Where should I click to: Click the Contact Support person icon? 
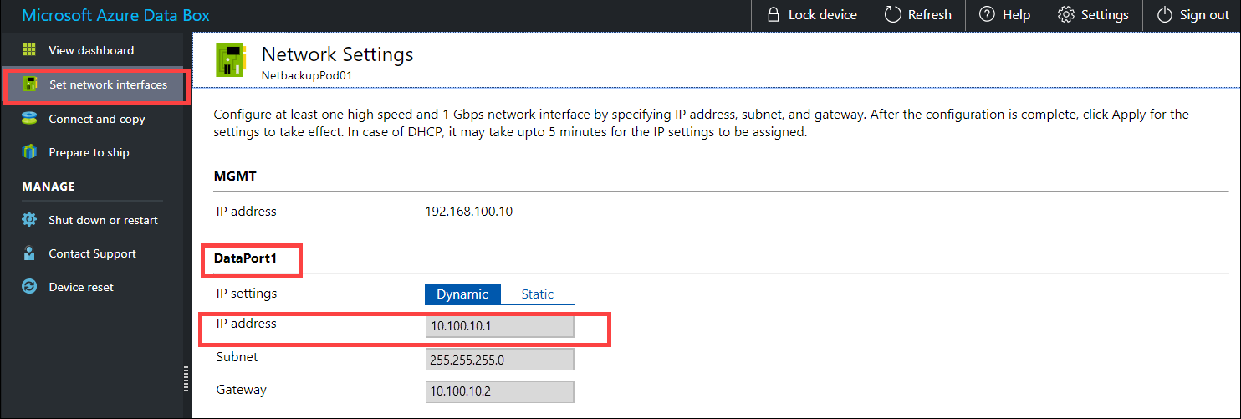tap(29, 253)
